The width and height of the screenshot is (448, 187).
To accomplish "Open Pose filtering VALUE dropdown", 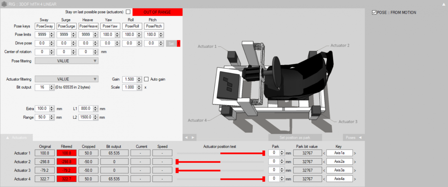I will [66, 61].
